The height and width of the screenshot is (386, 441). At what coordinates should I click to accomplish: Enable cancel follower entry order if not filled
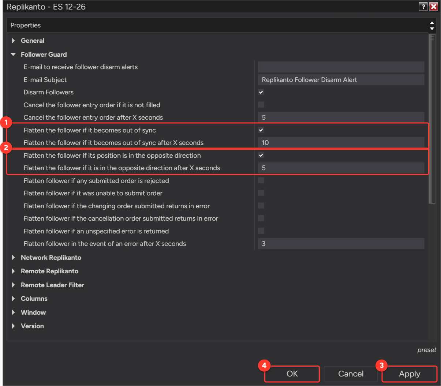point(261,105)
